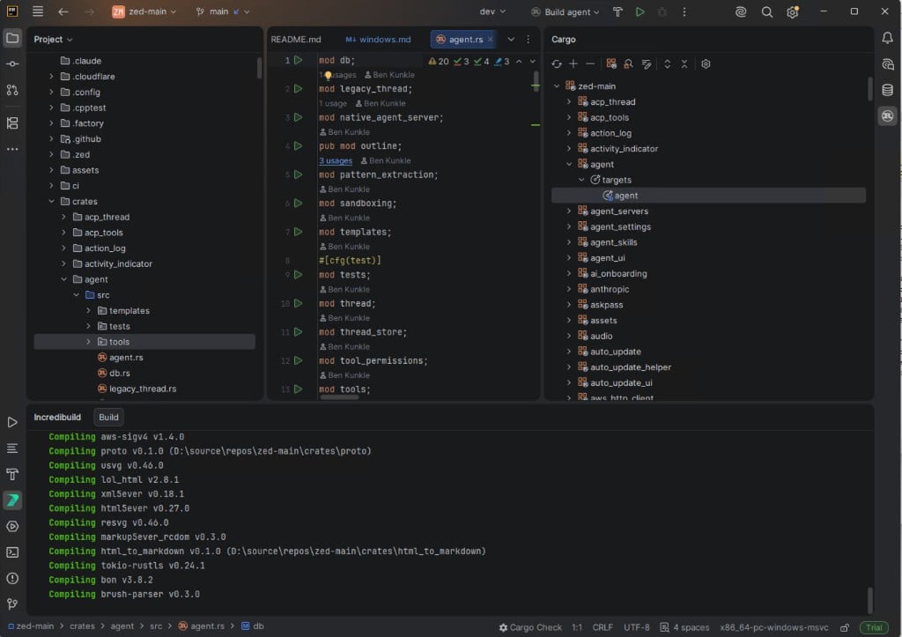Show hidden editor tabs chevron
Viewport: 902px width, 637px height.
(511, 39)
